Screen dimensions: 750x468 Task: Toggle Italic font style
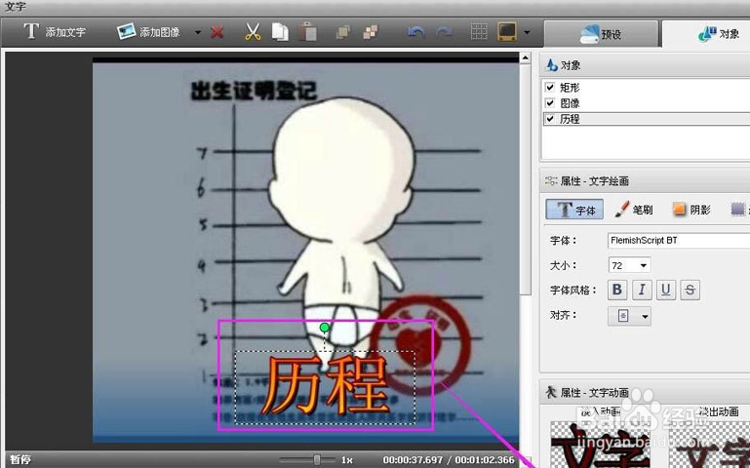click(x=642, y=290)
